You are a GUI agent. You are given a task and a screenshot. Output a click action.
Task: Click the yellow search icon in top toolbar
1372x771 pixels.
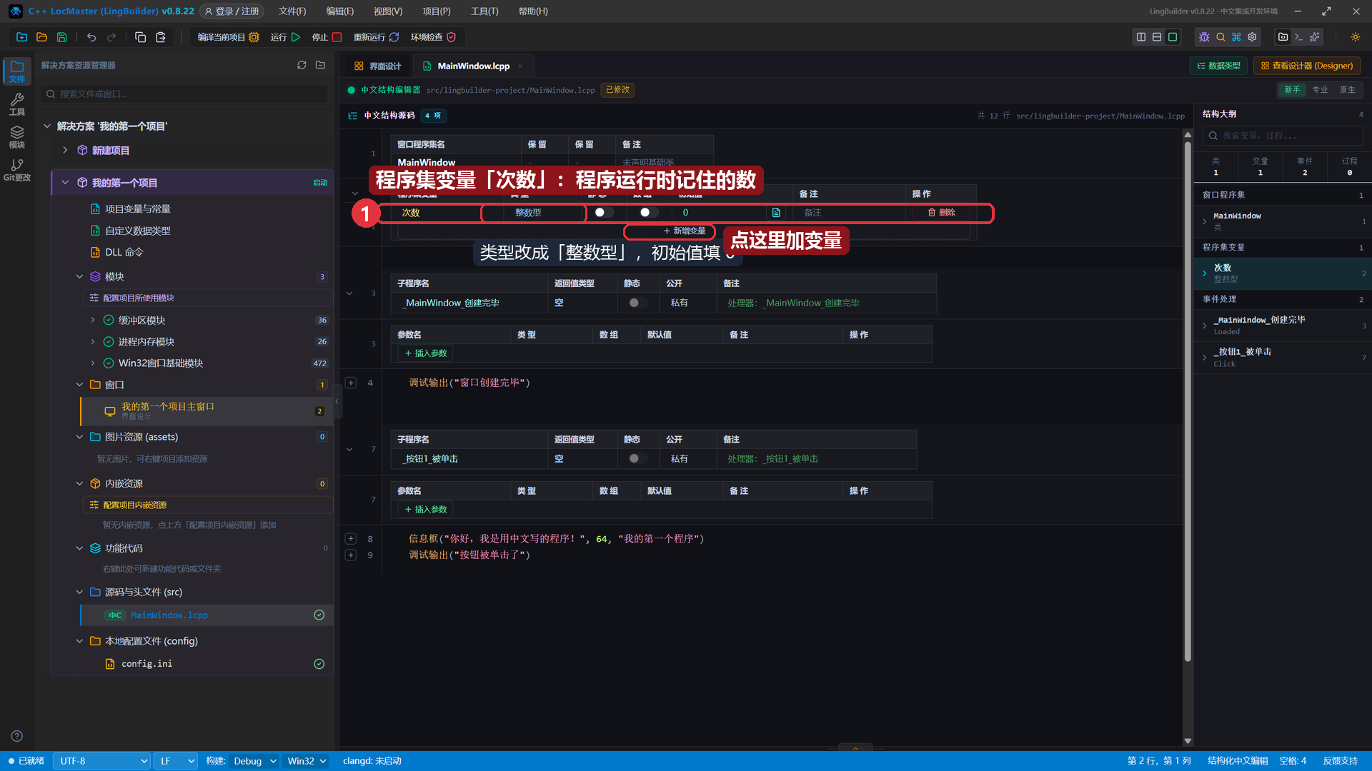point(1221,37)
